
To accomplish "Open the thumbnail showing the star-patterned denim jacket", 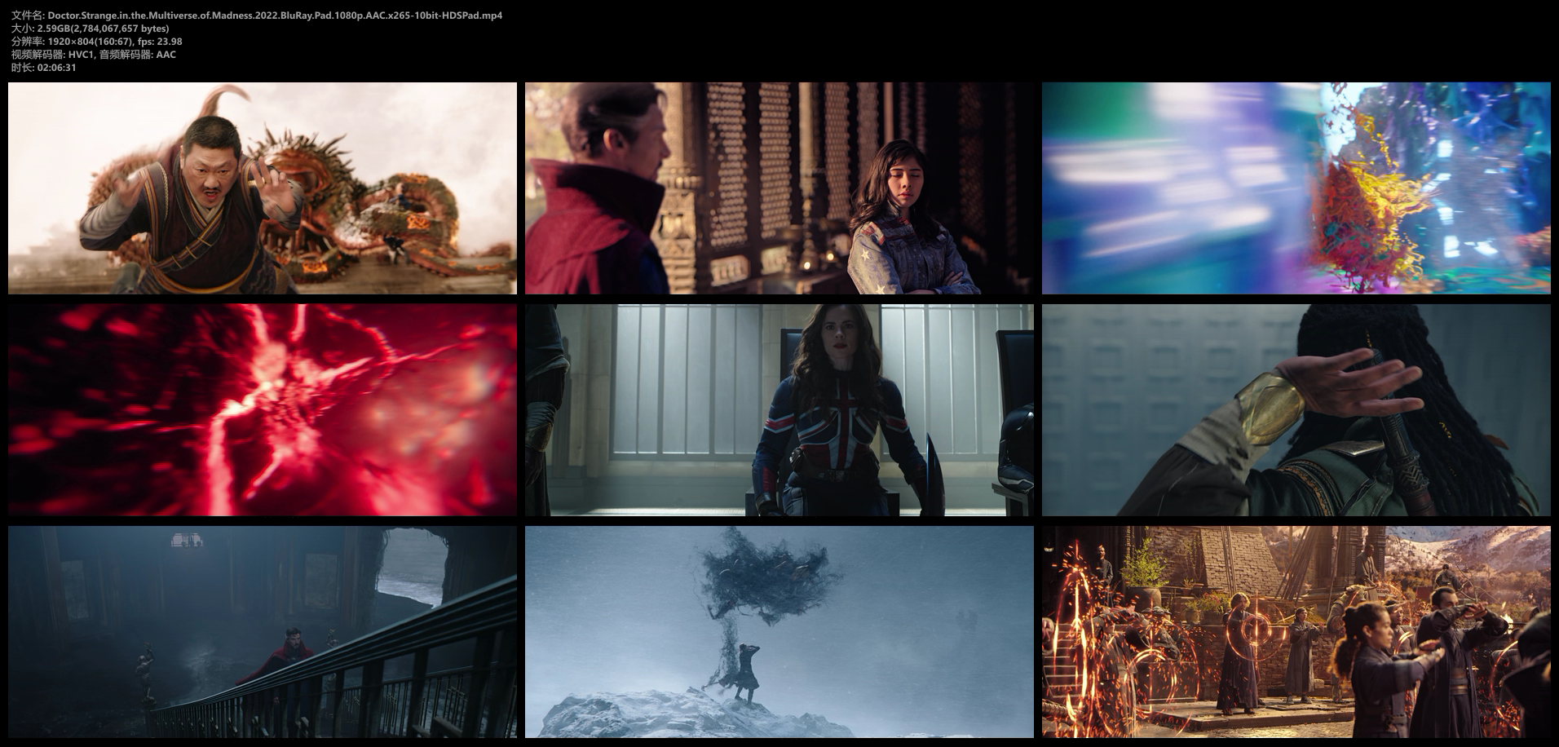I will (779, 188).
